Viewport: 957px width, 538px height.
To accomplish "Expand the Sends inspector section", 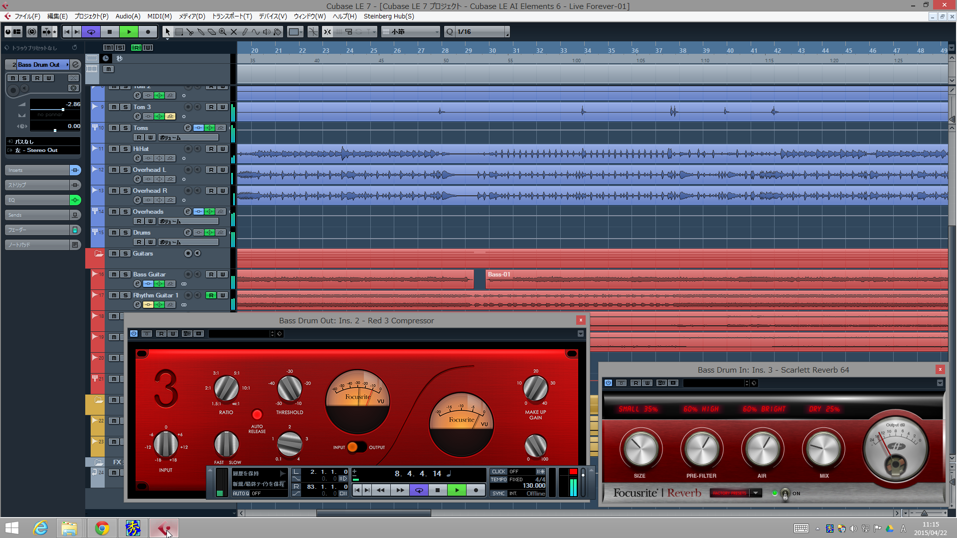I will coord(37,215).
